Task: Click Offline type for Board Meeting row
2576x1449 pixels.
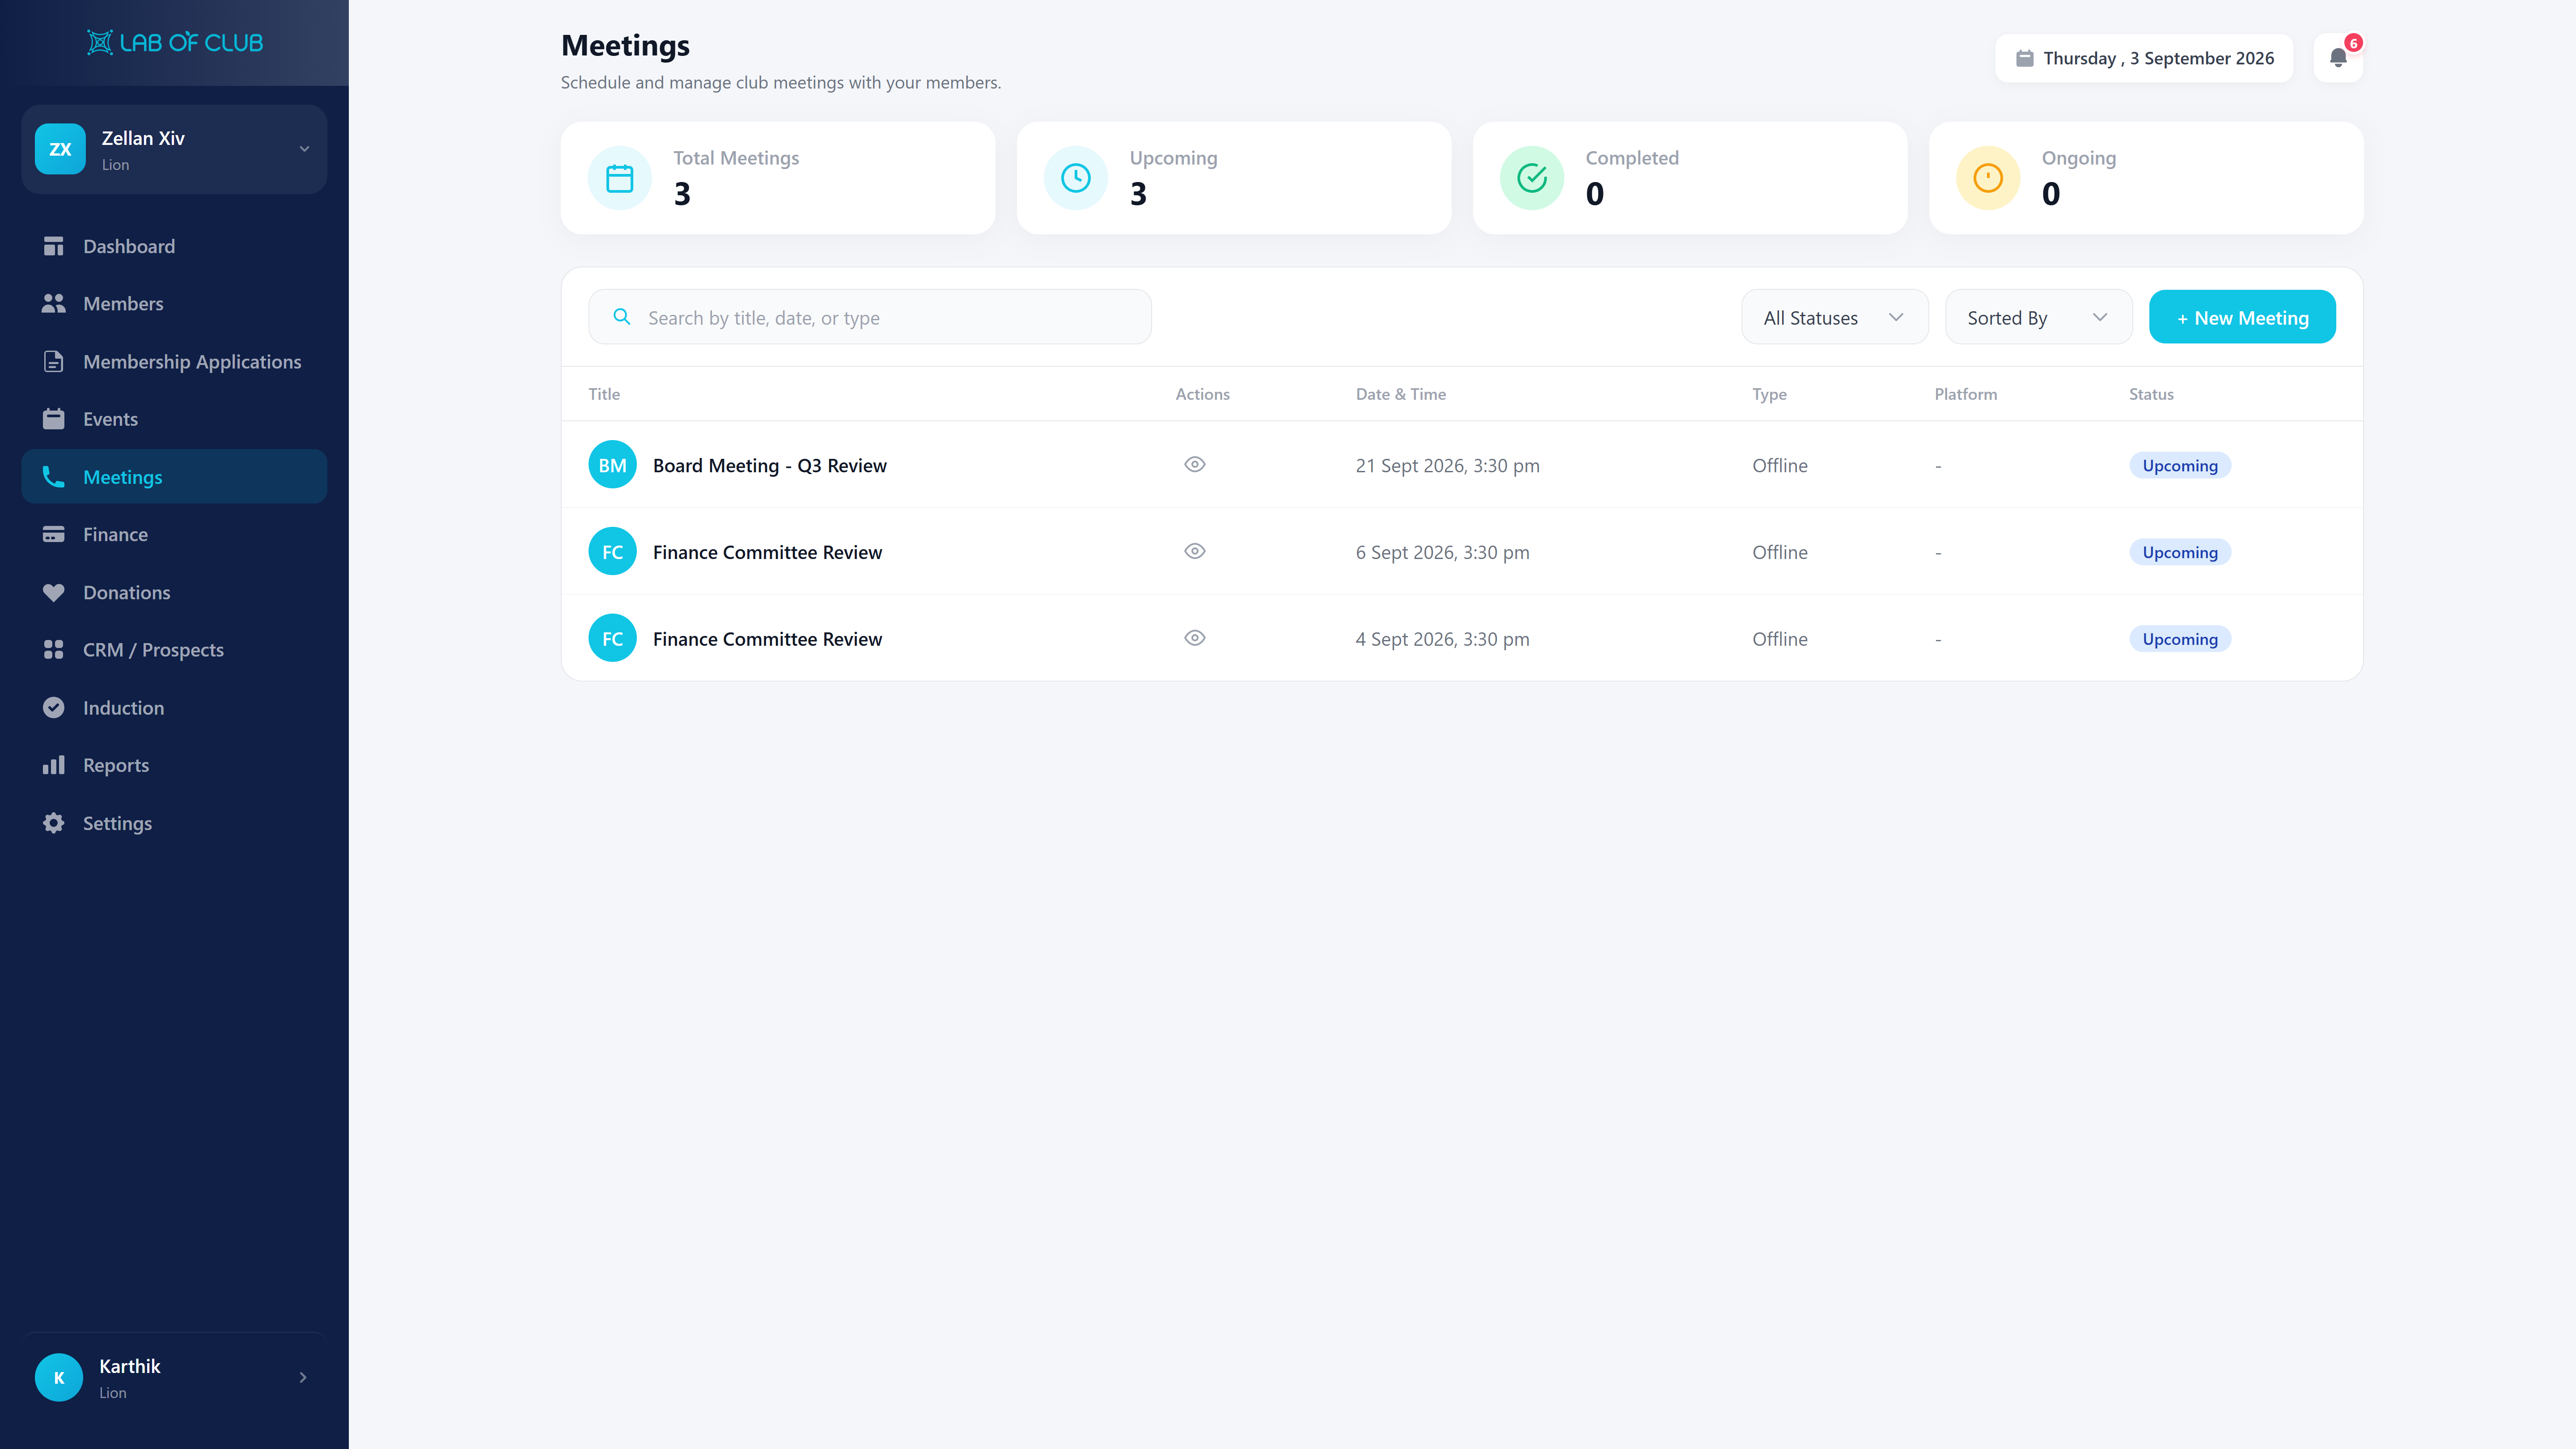Action: 1779,465
